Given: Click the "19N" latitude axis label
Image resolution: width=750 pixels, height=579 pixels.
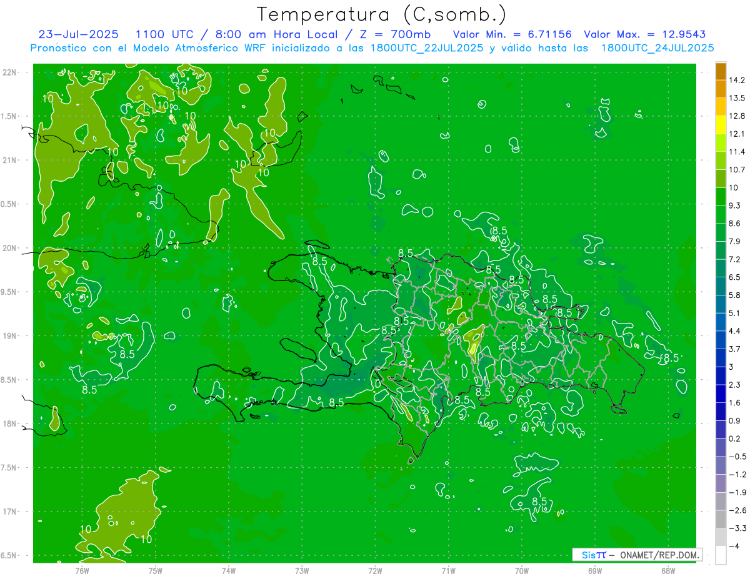Looking at the screenshot, I should 9,336.
